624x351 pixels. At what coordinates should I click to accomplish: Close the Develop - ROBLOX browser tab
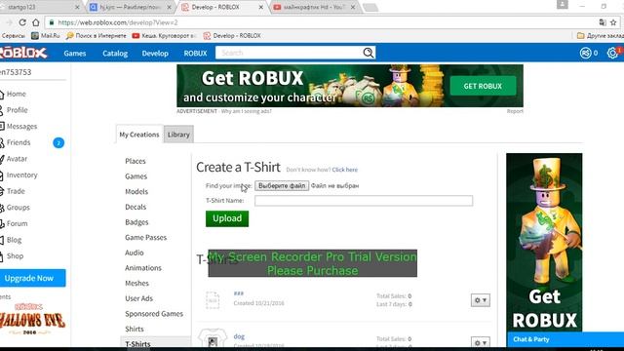pos(261,7)
